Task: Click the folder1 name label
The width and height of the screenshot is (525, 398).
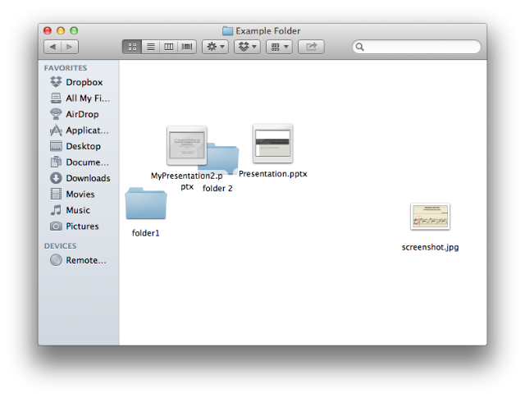Action: 146,233
